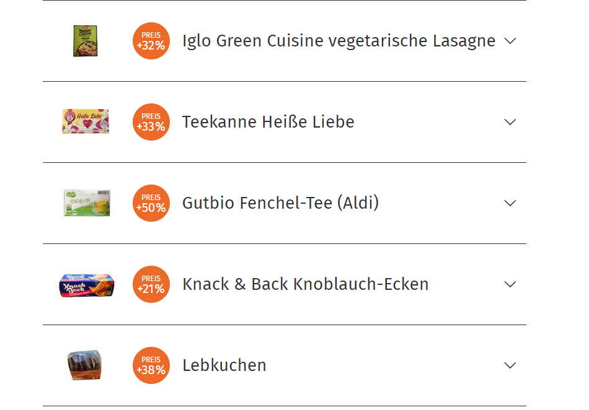Image resolution: width=589 pixels, height=410 pixels.
Task: Open the Teekanne Heiße Liebe product image
Action: [x=86, y=121]
